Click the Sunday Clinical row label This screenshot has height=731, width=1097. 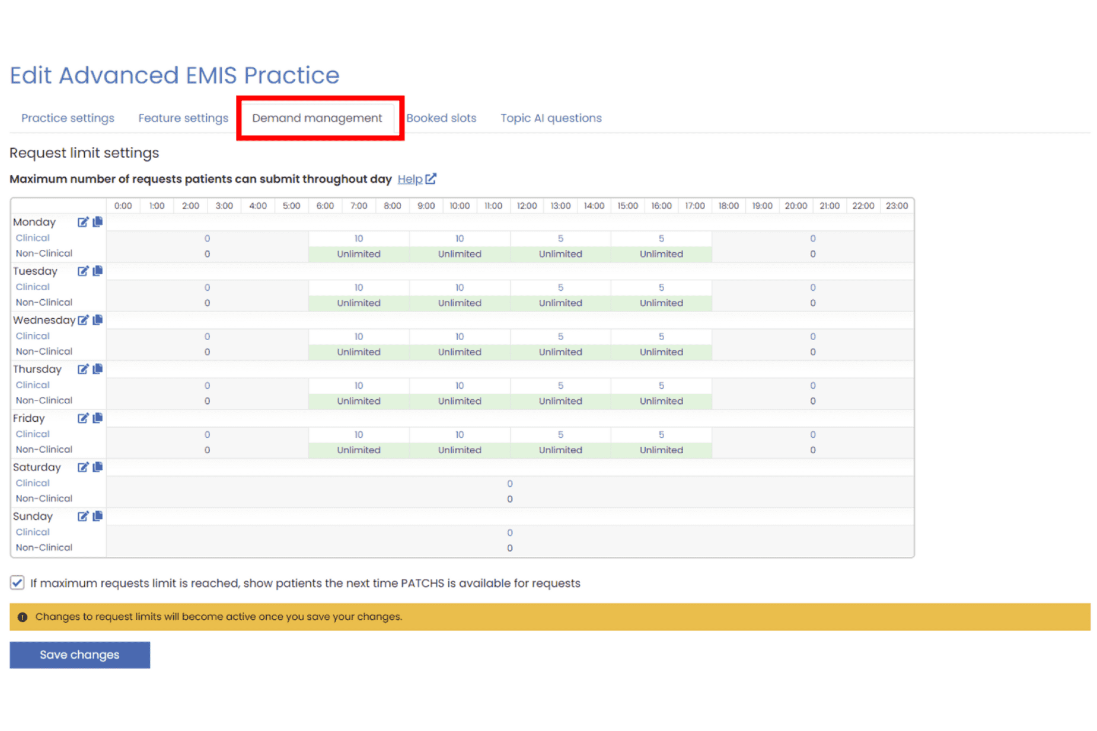point(33,532)
